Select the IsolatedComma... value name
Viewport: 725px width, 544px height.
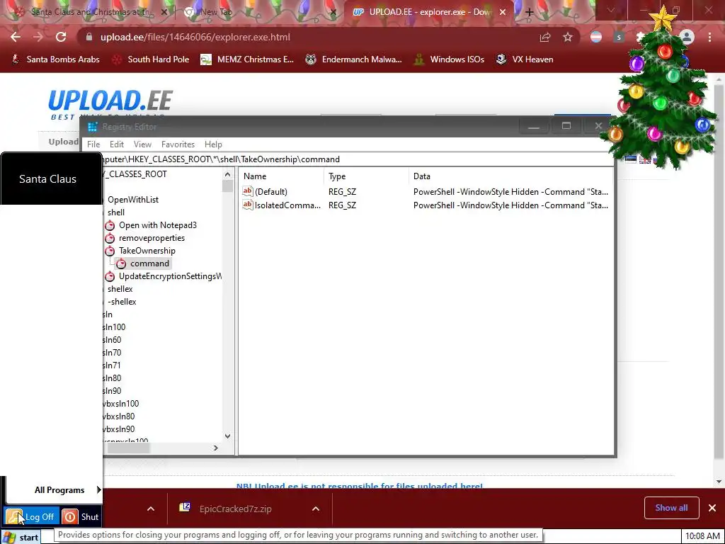click(x=287, y=205)
